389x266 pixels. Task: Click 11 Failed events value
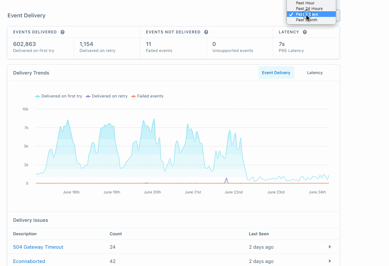click(x=148, y=44)
